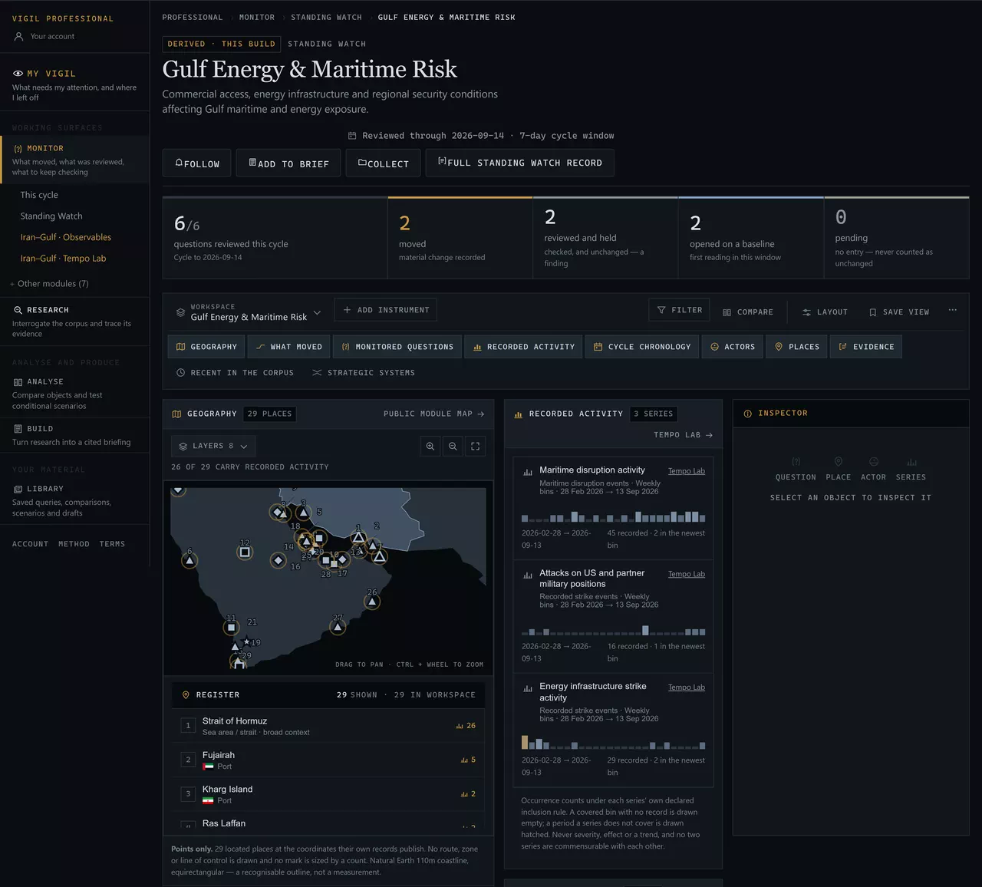This screenshot has height=887, width=982.
Task: Click the Library icon in sidebar
Action: click(18, 489)
